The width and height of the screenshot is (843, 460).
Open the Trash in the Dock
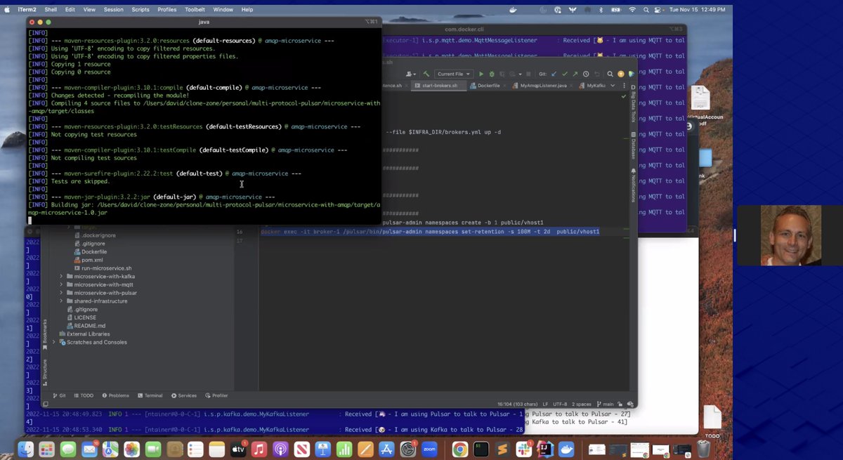pyautogui.click(x=704, y=448)
